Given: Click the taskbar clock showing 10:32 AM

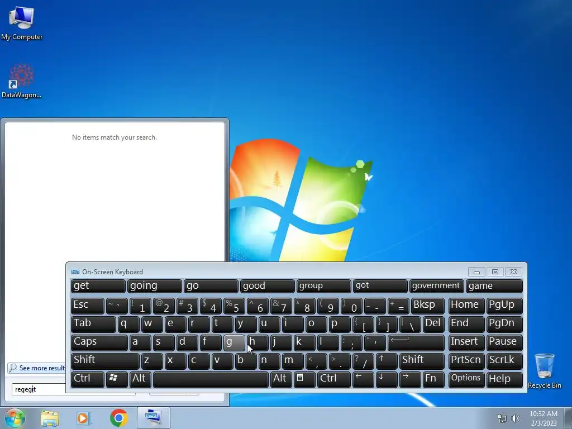Looking at the screenshot, I should click(x=543, y=418).
